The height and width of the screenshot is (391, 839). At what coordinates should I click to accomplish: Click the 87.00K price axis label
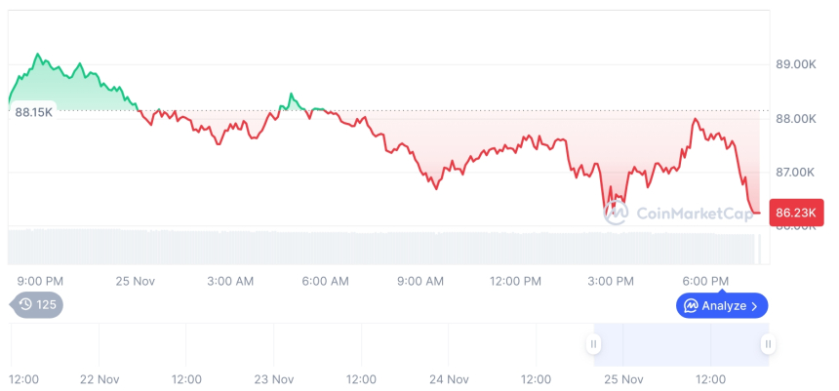pos(795,173)
